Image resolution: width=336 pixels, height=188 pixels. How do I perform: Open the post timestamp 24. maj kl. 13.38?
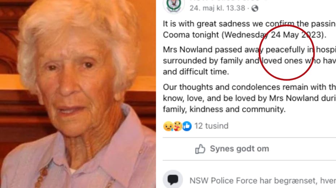(217, 8)
